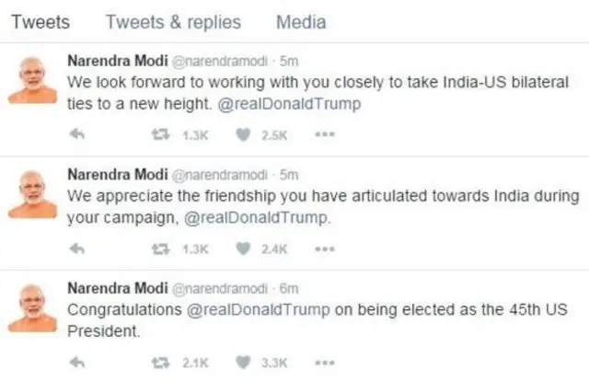Open more options on the bilateral ties tweet

pyautogui.click(x=323, y=135)
